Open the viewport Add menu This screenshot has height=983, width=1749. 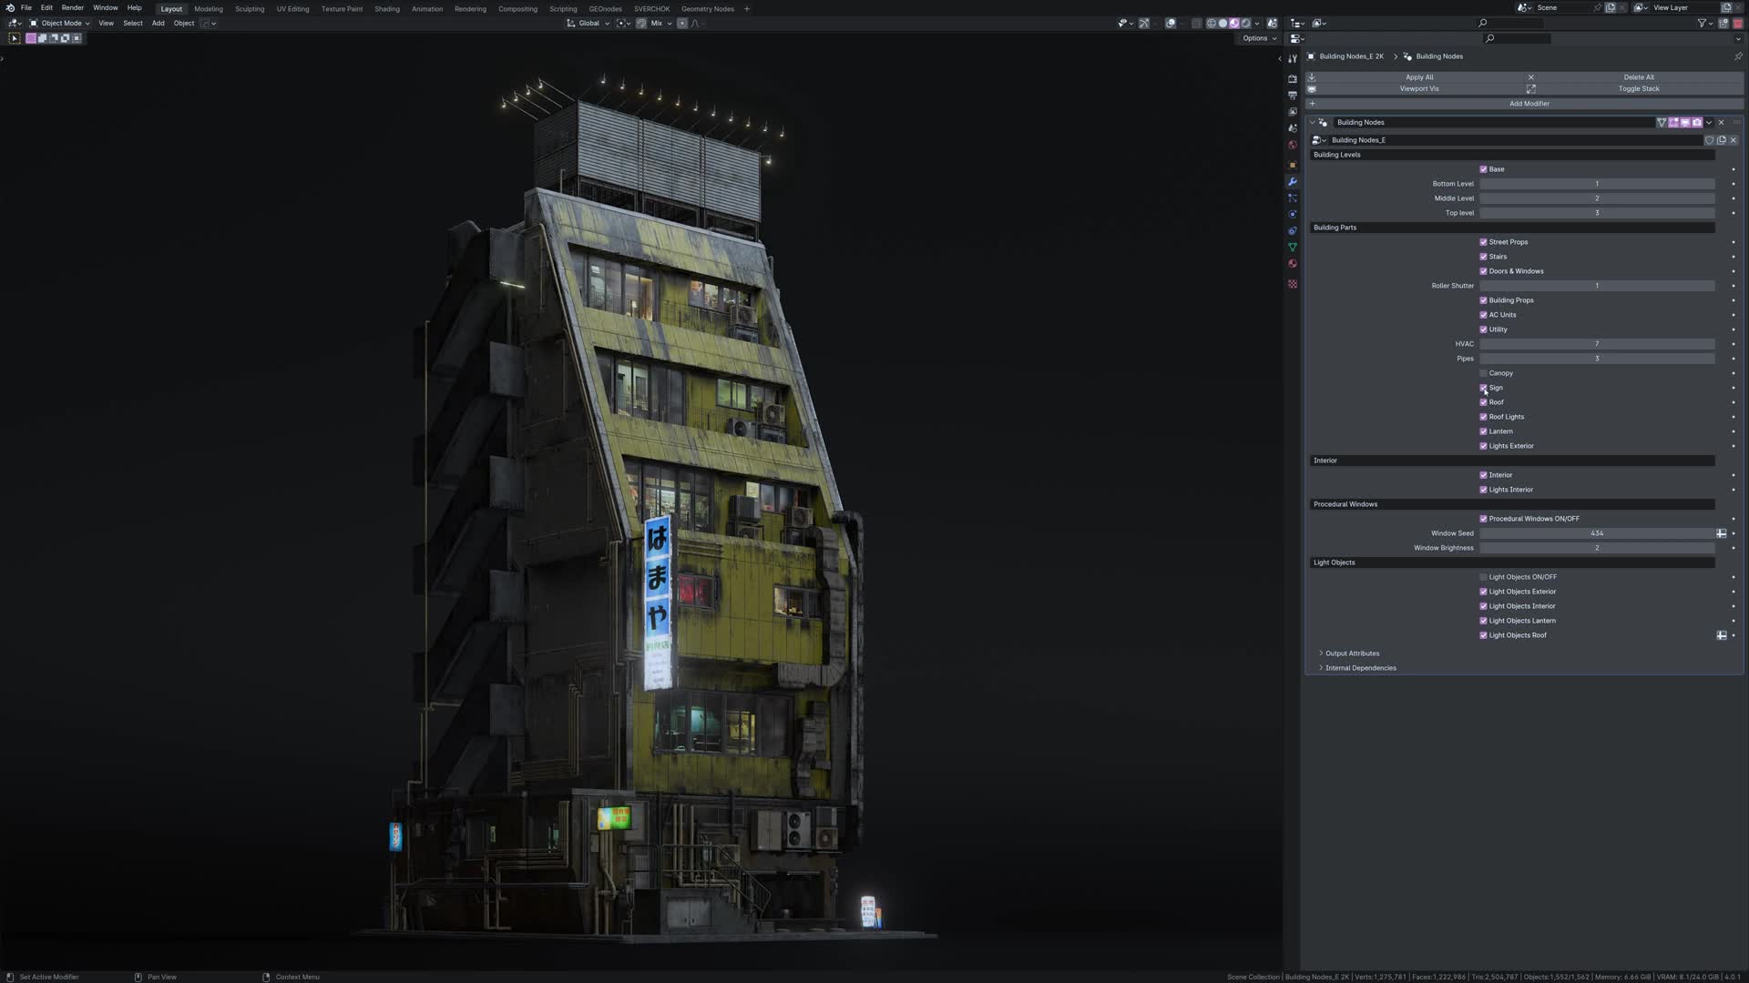pos(158,24)
